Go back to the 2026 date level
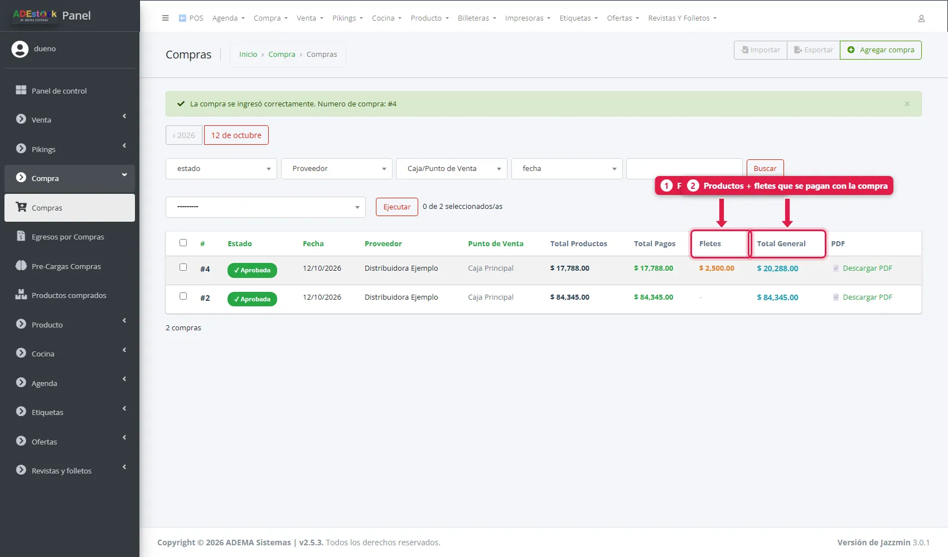This screenshot has height=557, width=948. coord(184,135)
